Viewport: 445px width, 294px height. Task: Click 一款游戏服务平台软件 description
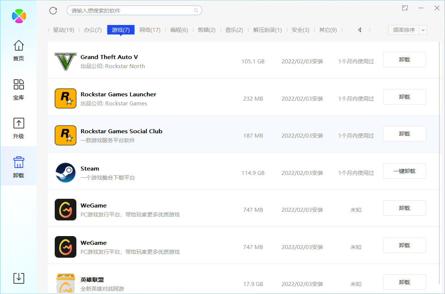pyautogui.click(x=108, y=140)
